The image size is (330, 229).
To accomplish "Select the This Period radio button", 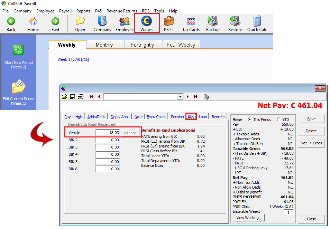I will (249, 120).
